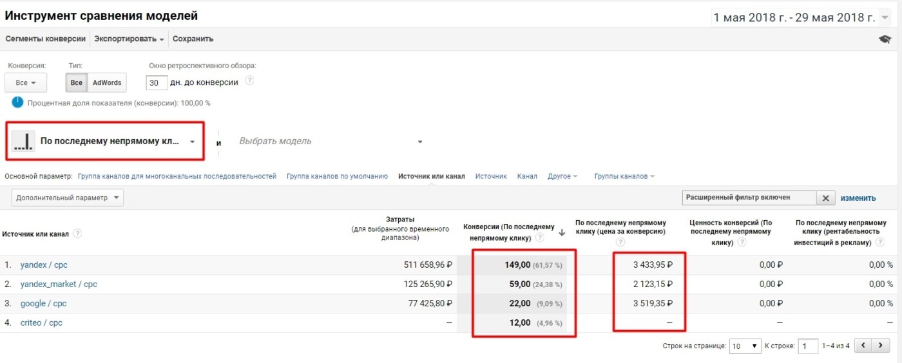Viewport: 902px width, 363px height.
Task: Open the 'Другое' parameter dropdown
Action: [562, 176]
